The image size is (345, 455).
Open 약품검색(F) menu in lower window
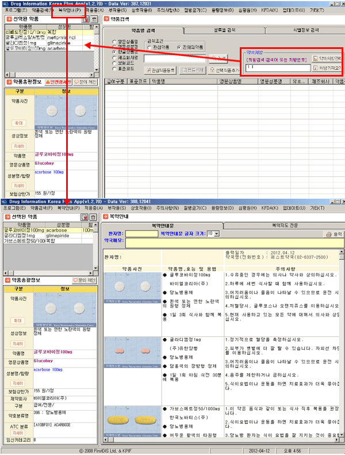click(x=41, y=208)
